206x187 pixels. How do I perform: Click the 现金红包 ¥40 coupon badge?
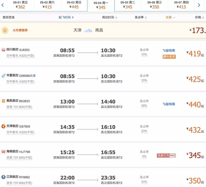pos(166,155)
